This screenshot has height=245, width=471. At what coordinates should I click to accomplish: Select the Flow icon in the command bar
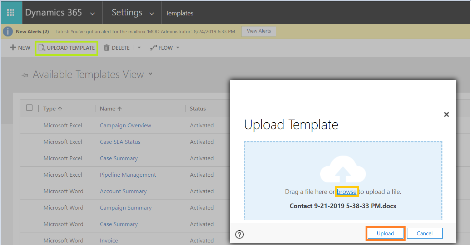point(154,47)
